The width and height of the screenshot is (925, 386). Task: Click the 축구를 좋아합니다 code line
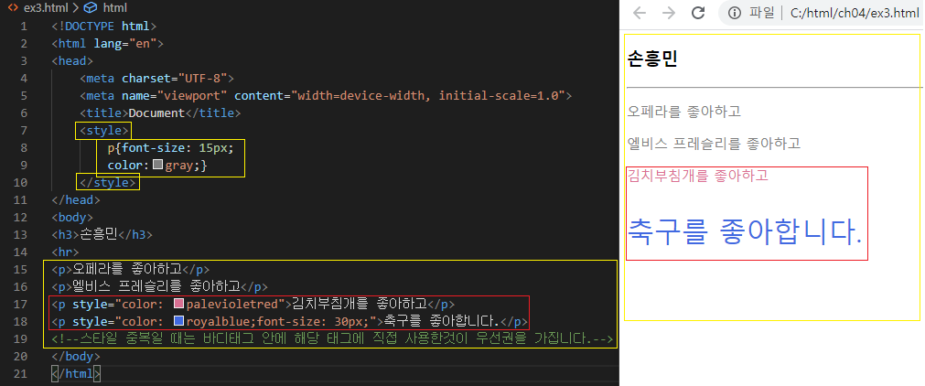pyautogui.click(x=289, y=322)
